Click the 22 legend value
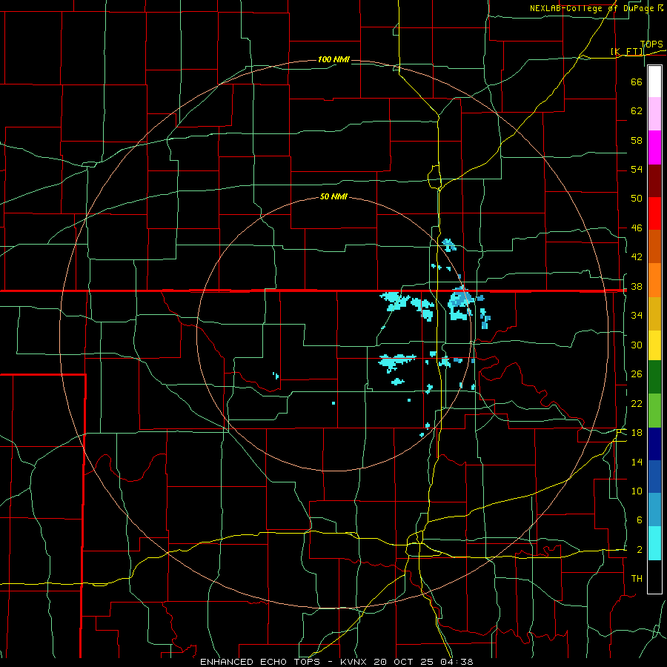This screenshot has height=667, width=667. point(637,404)
